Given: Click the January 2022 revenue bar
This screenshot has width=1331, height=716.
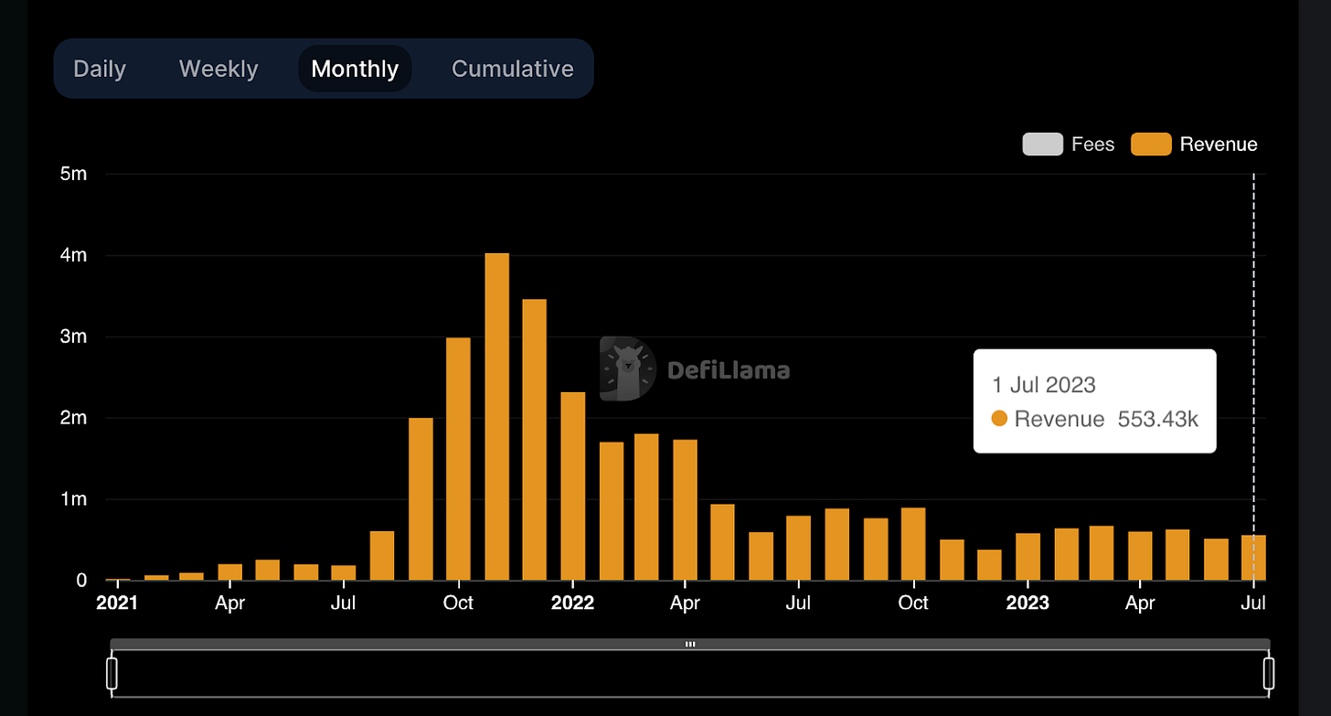Looking at the screenshot, I should [x=572, y=486].
